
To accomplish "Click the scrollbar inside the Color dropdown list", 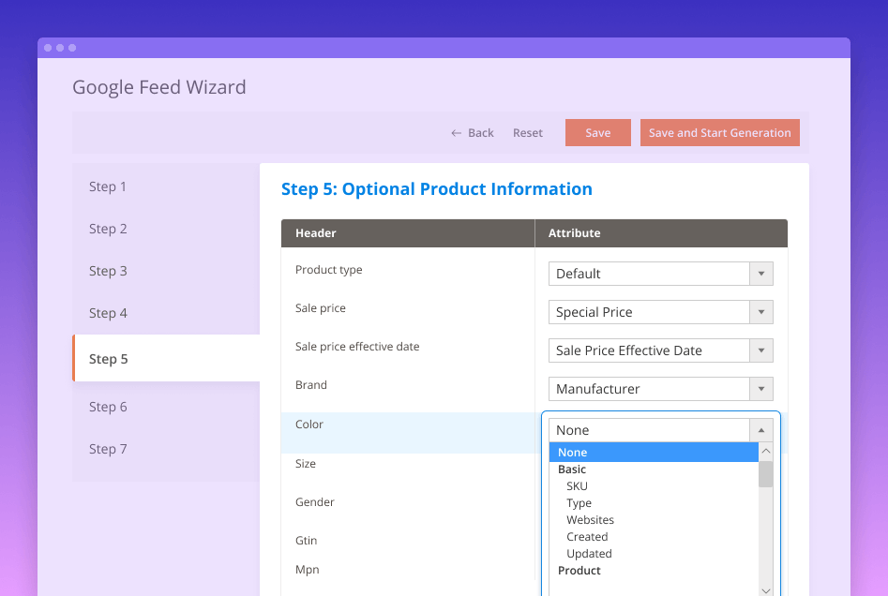I will 765,476.
